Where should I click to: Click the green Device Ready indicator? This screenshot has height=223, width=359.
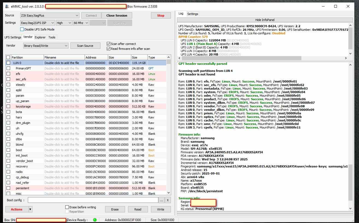(95, 220)
